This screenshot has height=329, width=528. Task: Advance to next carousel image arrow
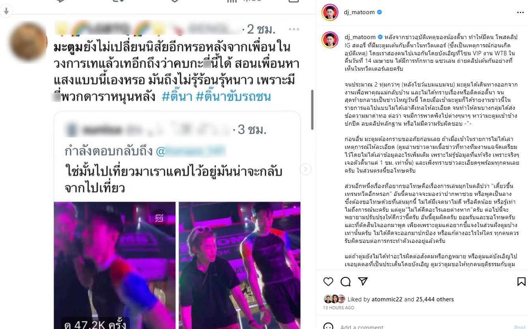[x=305, y=169]
